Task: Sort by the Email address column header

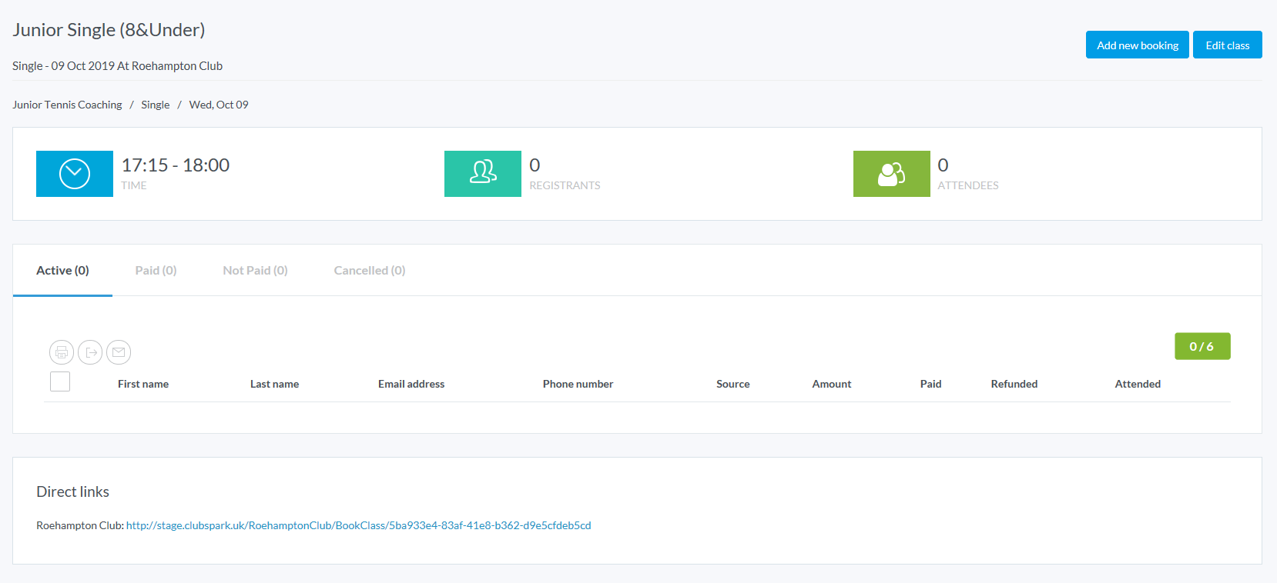Action: pos(411,384)
